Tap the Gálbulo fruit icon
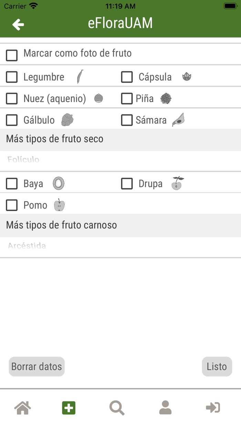Viewport: 241px width, 429px height. (68, 120)
